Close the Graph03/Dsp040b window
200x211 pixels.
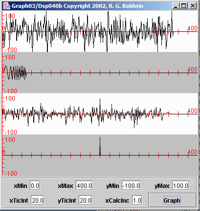193,6
